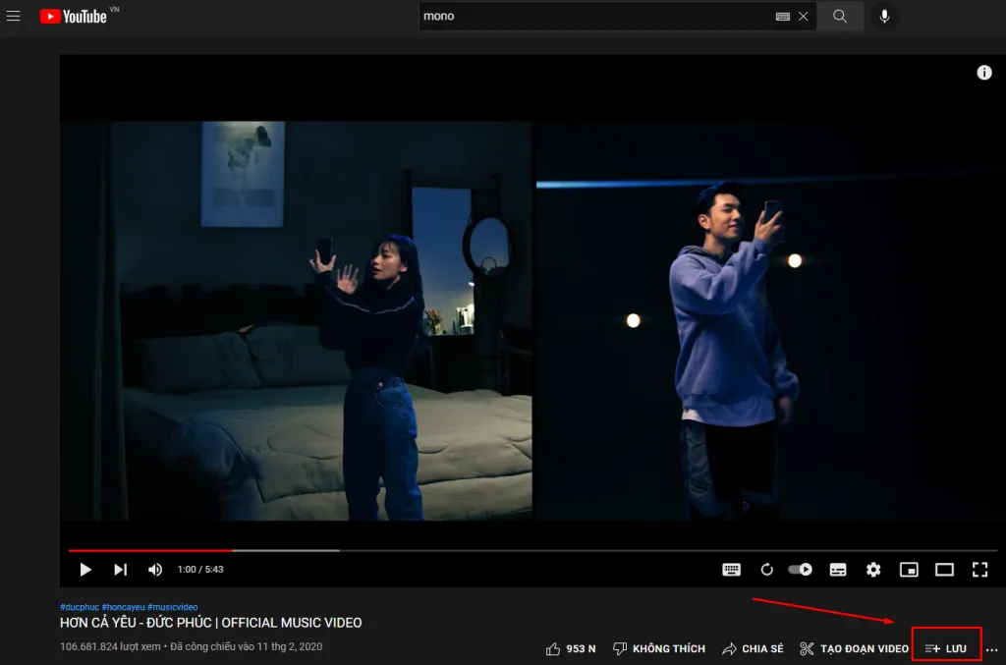Click the loop replay icon
The width and height of the screenshot is (1006, 665).
pyautogui.click(x=766, y=570)
